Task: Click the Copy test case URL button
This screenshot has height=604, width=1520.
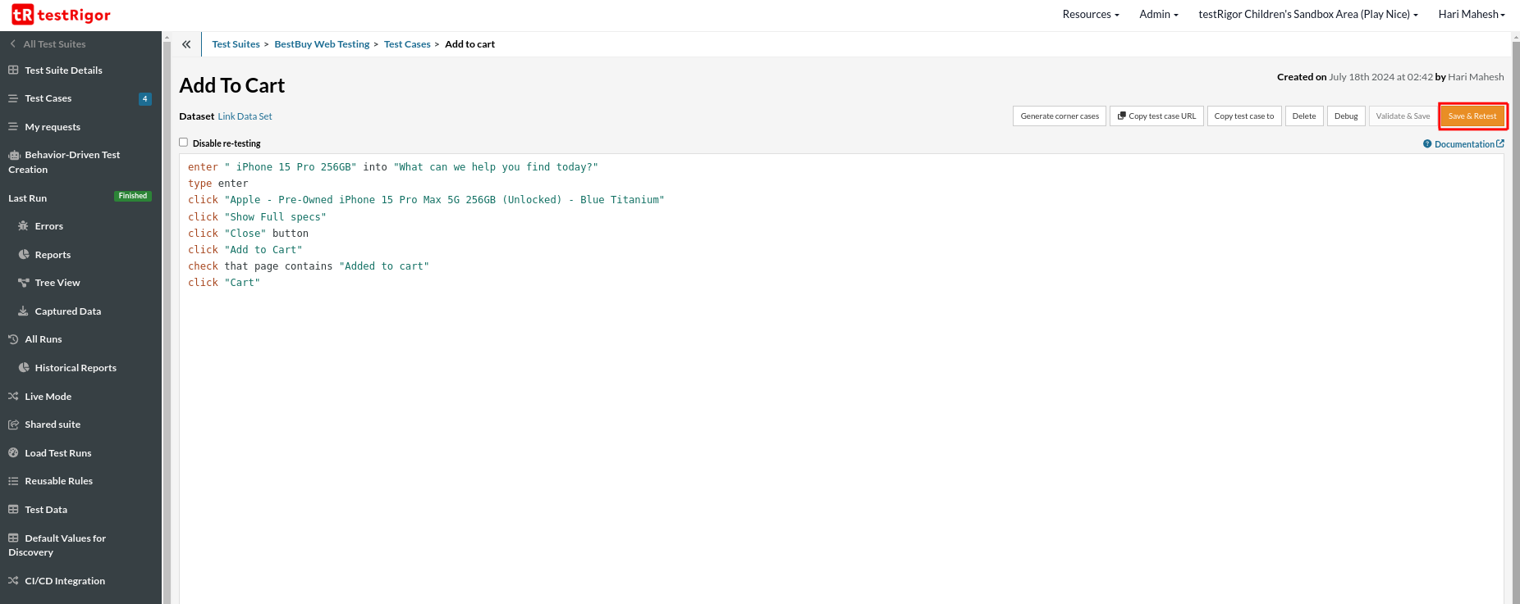Action: [1156, 116]
